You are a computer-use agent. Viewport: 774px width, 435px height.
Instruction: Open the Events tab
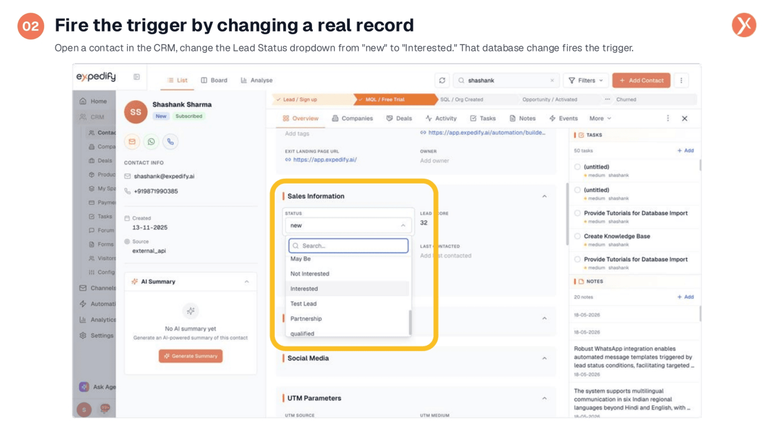click(x=563, y=118)
